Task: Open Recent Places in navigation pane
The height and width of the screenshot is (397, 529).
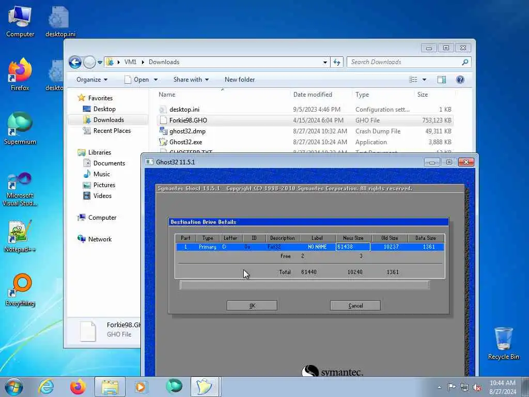Action: click(x=112, y=130)
